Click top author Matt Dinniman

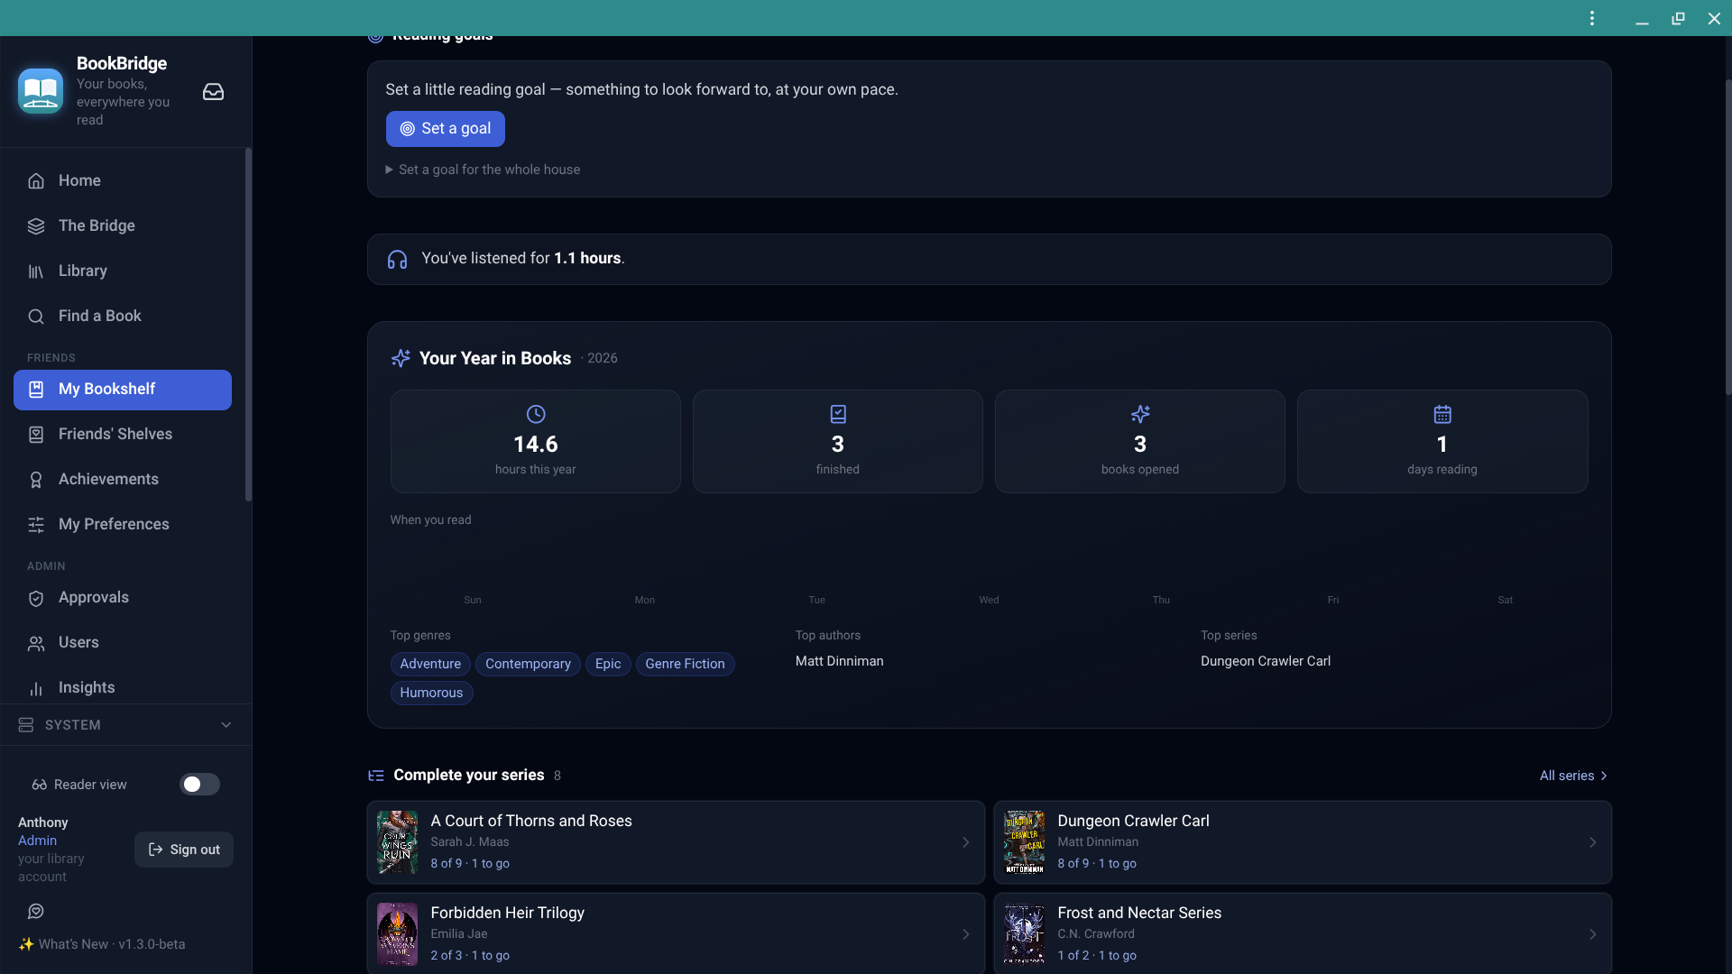click(x=839, y=661)
